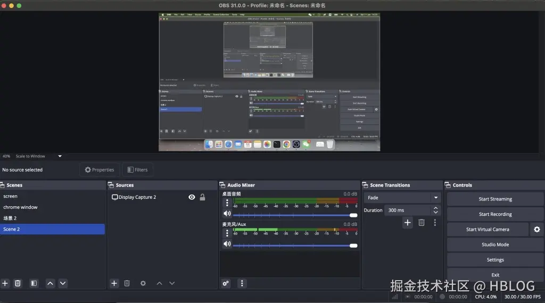This screenshot has width=545, height=303.
Task: Remove scene transition with trash icon
Action: click(x=422, y=223)
